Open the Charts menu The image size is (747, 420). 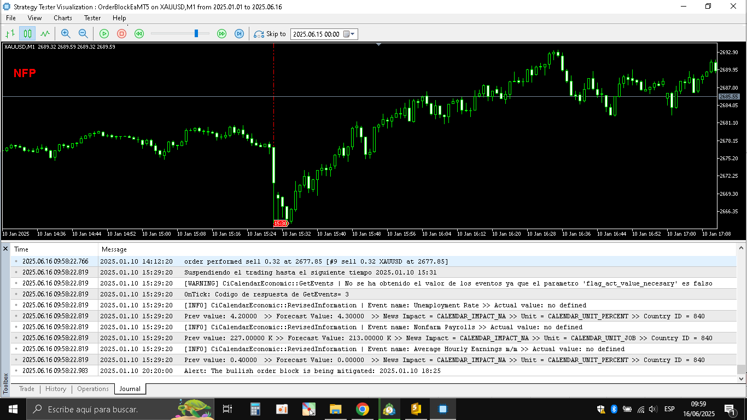pyautogui.click(x=62, y=18)
